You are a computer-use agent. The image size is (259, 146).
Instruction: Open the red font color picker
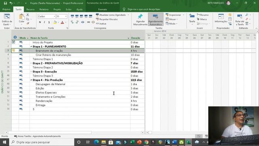pyautogui.click(x=62, y=22)
